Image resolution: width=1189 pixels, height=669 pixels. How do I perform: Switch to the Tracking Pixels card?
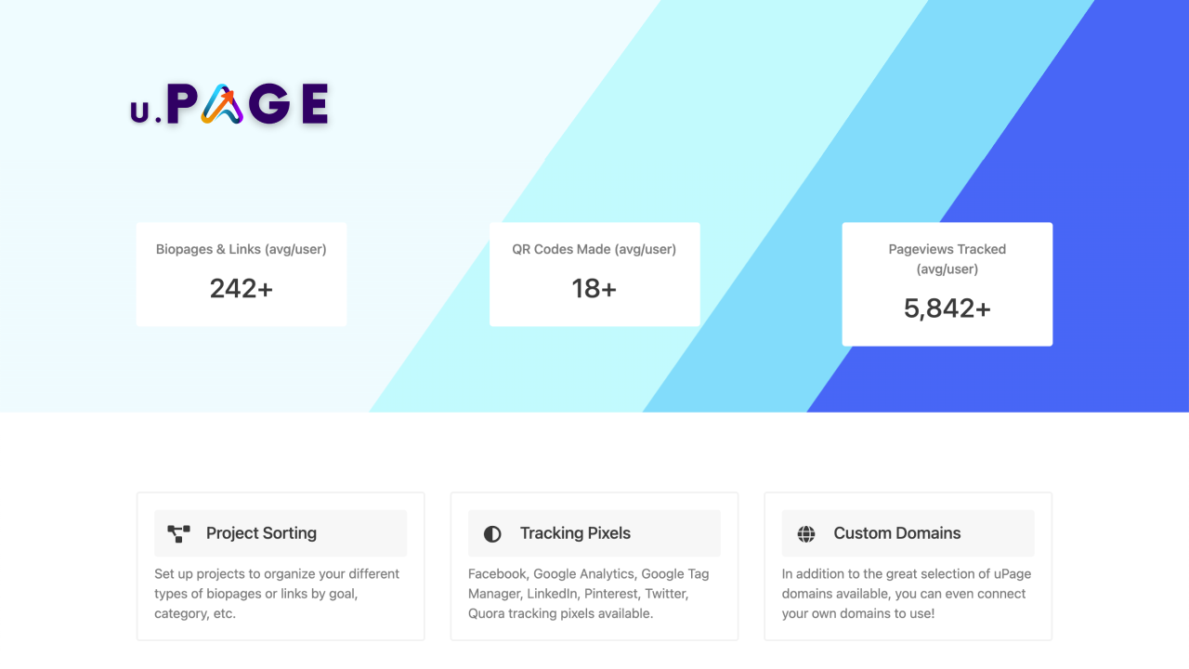pyautogui.click(x=594, y=566)
